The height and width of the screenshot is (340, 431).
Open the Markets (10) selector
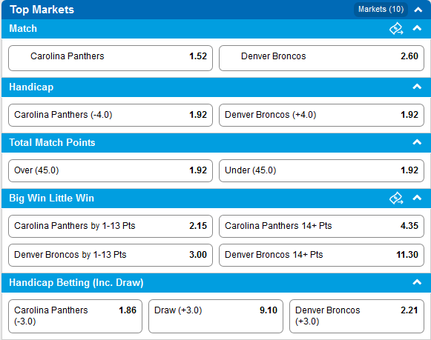tap(381, 10)
